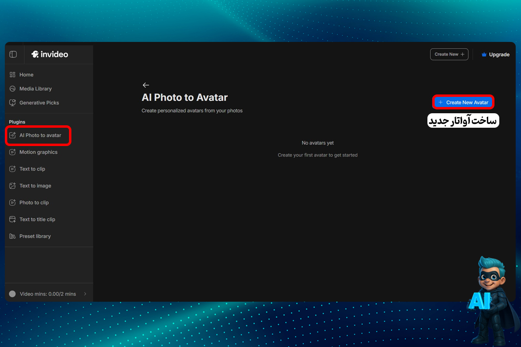Screen dimensions: 521x347
Task: Click the Generative Picks icon
Action: point(13,103)
